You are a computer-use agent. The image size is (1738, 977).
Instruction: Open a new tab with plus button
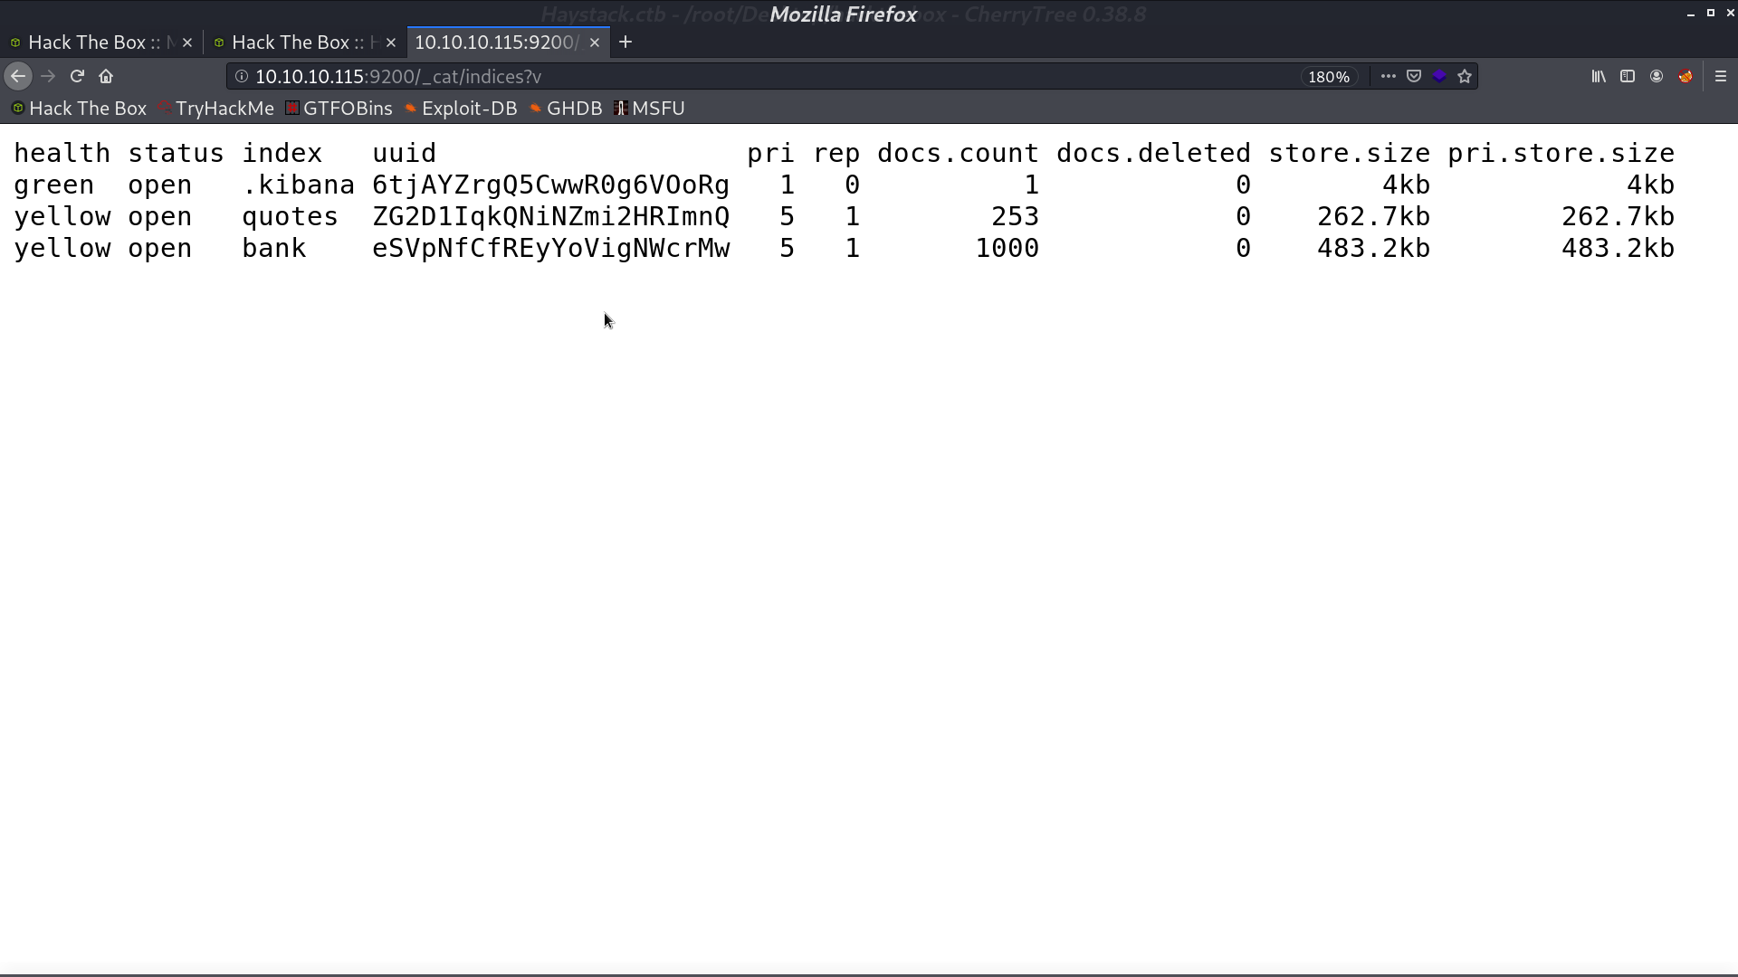pos(625,43)
